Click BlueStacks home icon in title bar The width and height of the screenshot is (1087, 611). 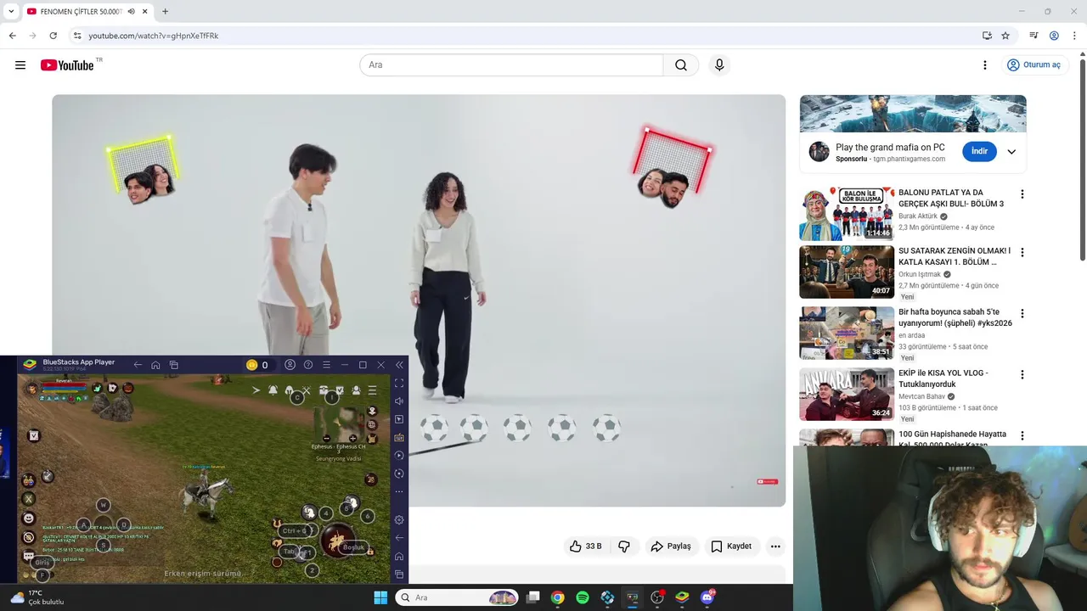[155, 365]
